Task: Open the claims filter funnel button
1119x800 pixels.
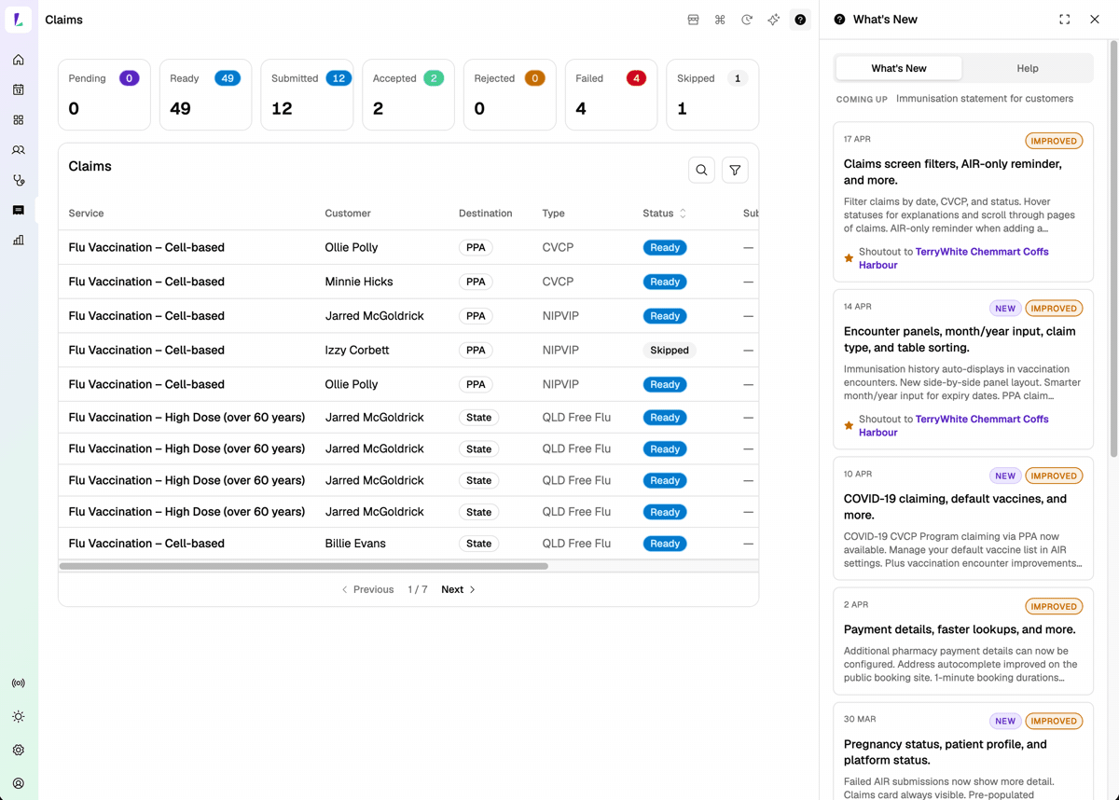Action: click(735, 170)
